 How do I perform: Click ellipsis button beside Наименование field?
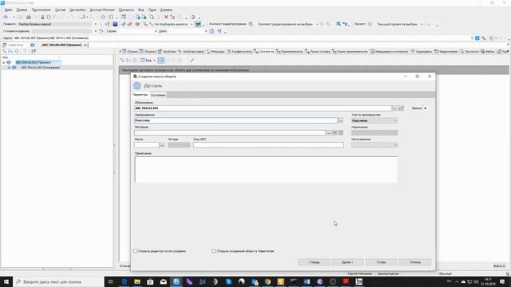pos(341,120)
